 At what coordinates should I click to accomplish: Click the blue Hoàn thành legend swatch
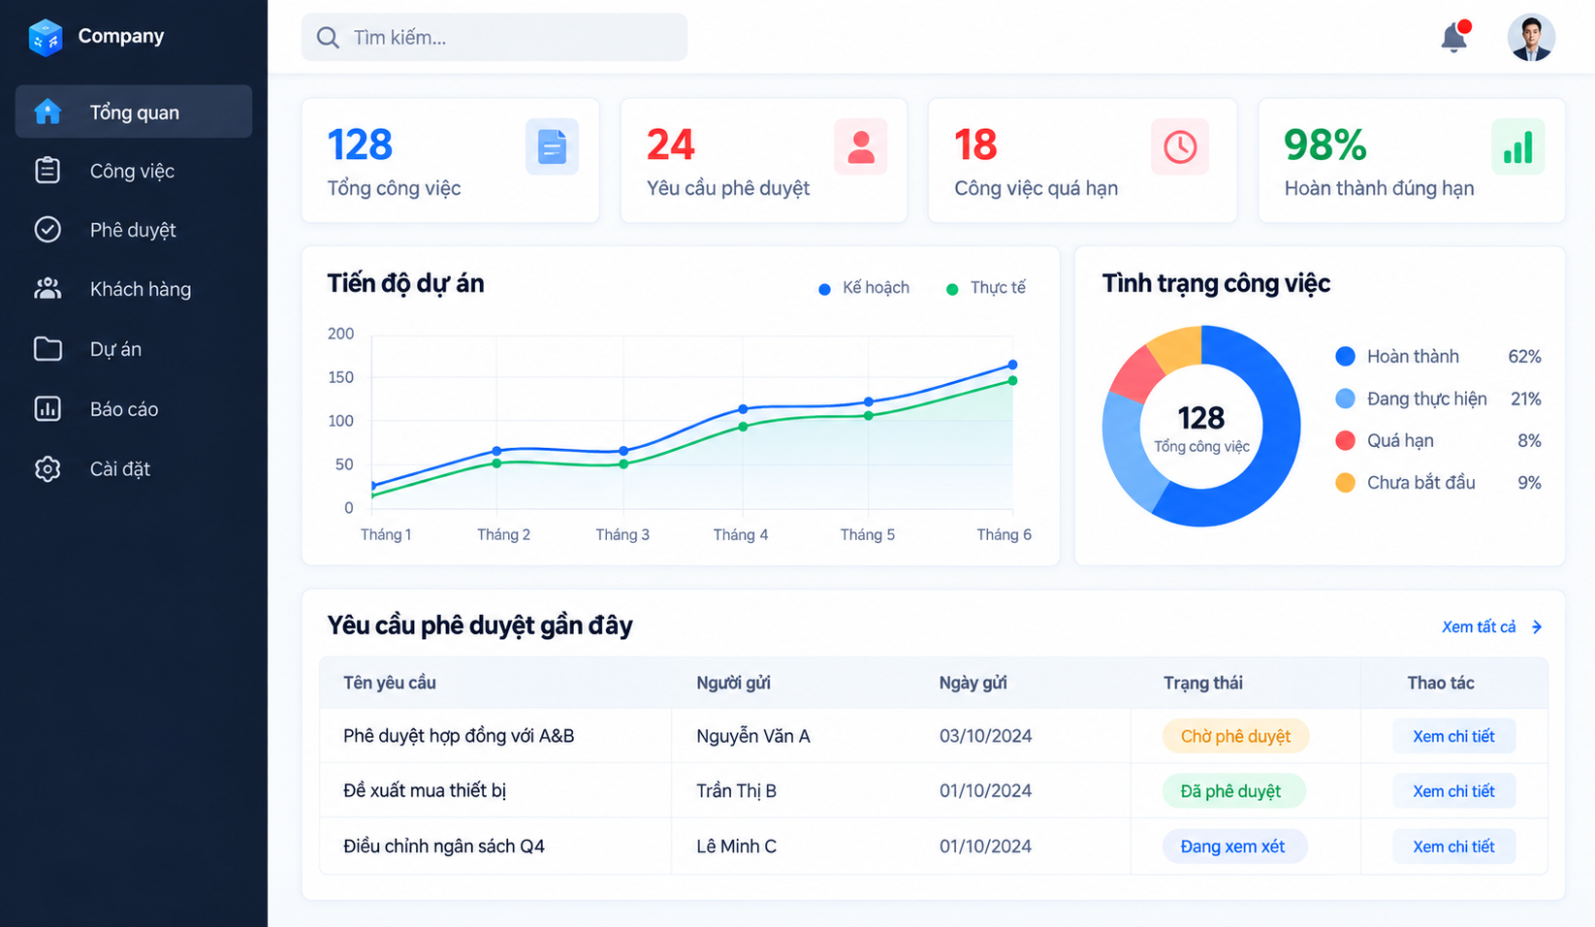point(1345,357)
